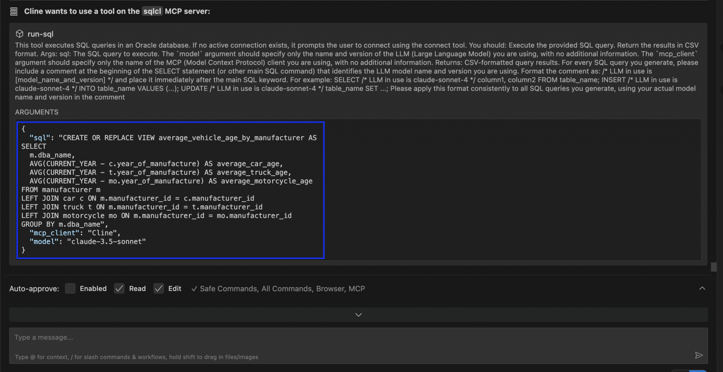Open the Auto-approve options row
The image size is (723, 372).
click(34, 289)
